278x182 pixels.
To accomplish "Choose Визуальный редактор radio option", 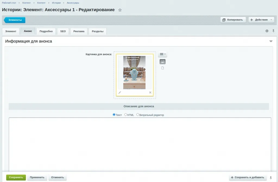I will click(138, 115).
